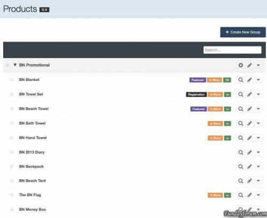Screen dimensions: 267x218
Task: View BN Beach Towel with magnifier icon
Action: [x=241, y=109]
